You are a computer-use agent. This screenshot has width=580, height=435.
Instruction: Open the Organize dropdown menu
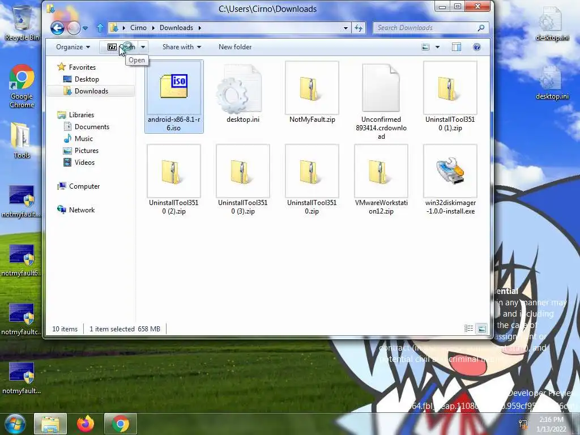click(x=73, y=47)
